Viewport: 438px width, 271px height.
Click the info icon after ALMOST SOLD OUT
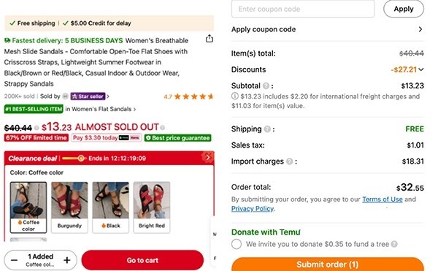point(163,128)
